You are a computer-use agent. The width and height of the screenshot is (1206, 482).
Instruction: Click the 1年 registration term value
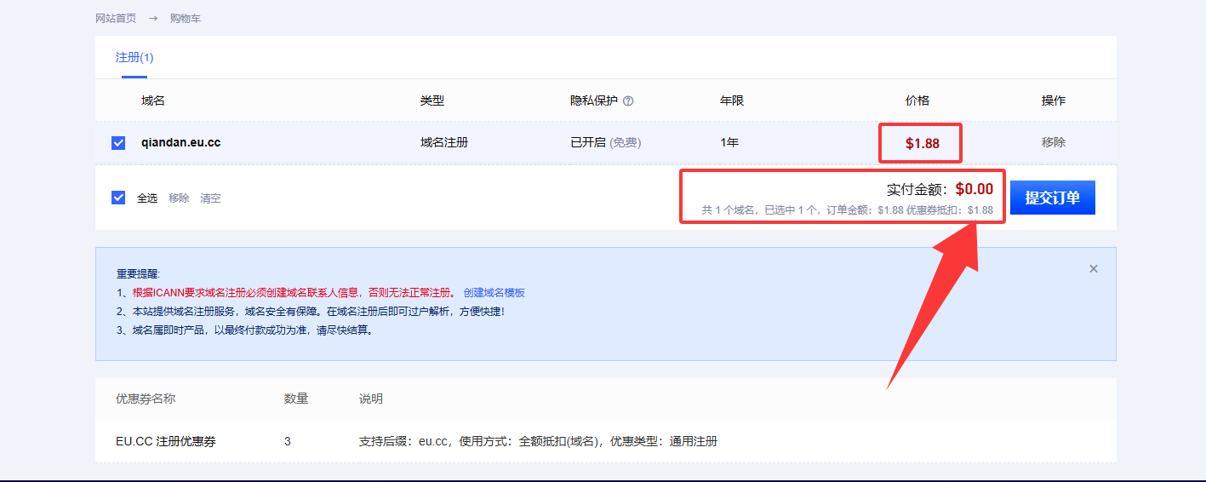pyautogui.click(x=729, y=142)
